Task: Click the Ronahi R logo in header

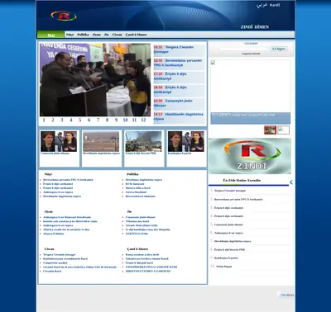Action: tap(64, 16)
